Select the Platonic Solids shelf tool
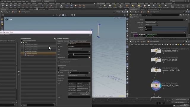The height and width of the screenshot is (107, 190). point(61,6)
